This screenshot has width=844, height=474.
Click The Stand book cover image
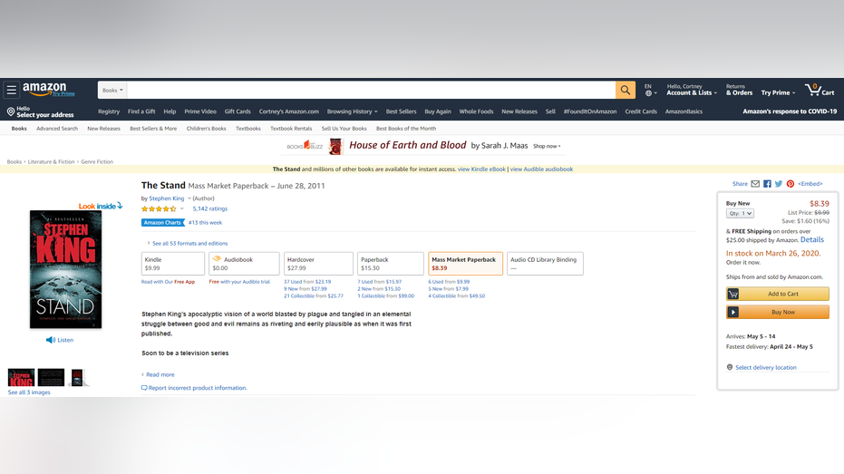65,269
